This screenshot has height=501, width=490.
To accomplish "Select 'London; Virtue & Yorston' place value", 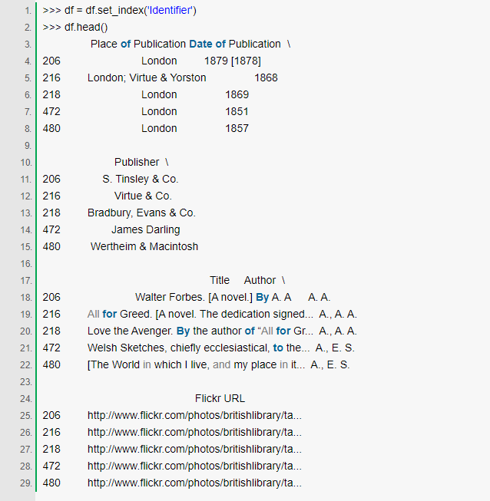I will 147,77.
